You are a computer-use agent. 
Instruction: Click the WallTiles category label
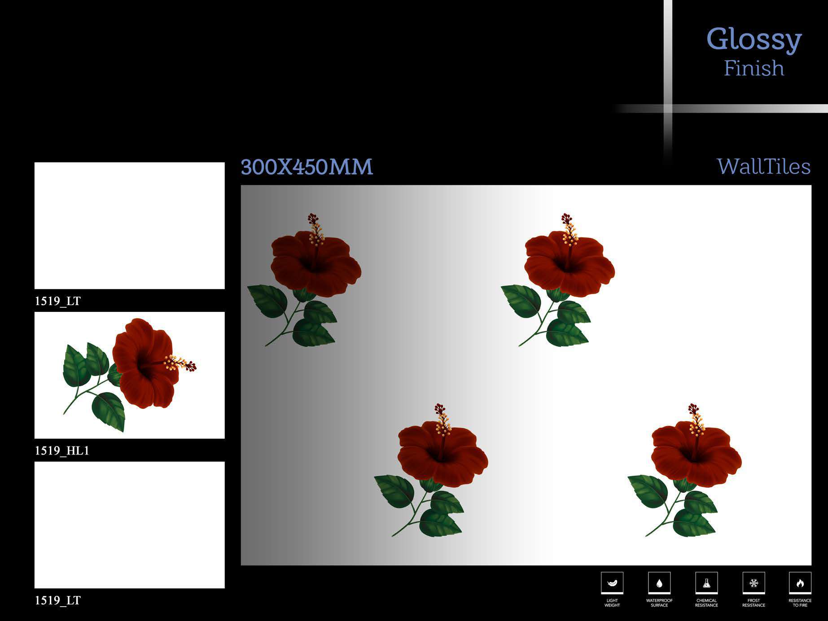[x=763, y=166]
